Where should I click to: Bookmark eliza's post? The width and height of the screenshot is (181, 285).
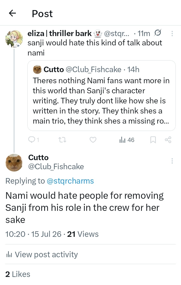[x=153, y=140]
